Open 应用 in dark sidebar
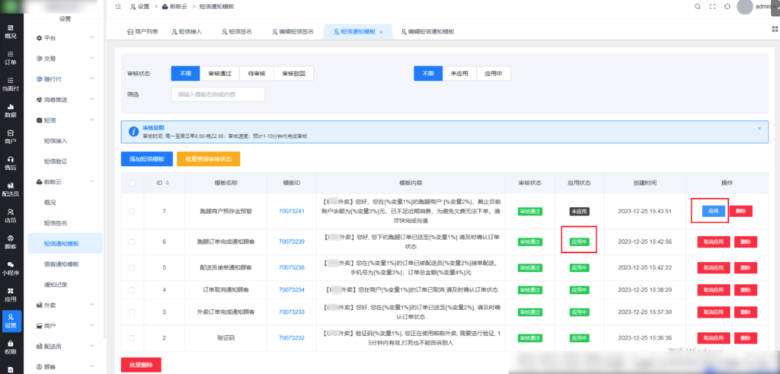Image resolution: width=780 pixels, height=374 pixels. 11,295
